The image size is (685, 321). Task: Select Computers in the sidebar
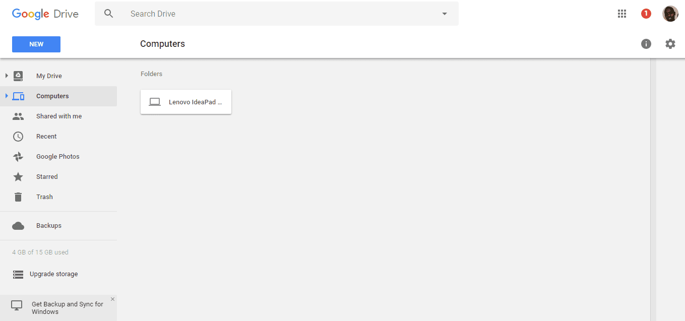(58, 96)
